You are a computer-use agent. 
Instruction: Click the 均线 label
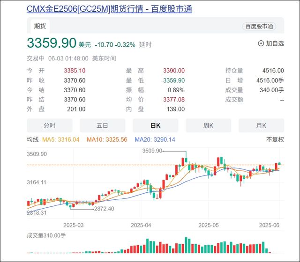click(x=32, y=139)
